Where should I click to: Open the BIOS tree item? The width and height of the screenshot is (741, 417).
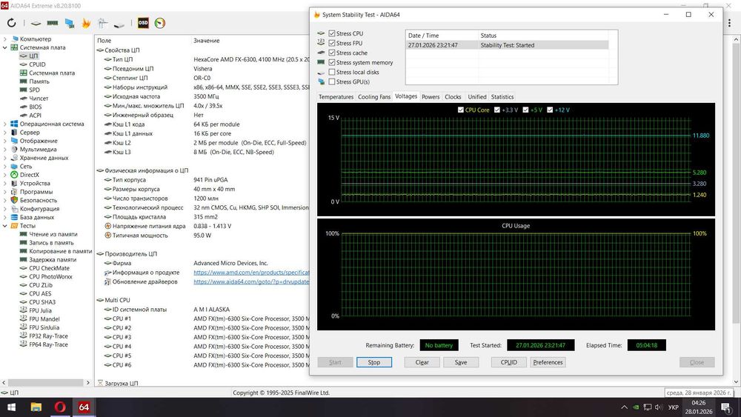pyautogui.click(x=36, y=107)
